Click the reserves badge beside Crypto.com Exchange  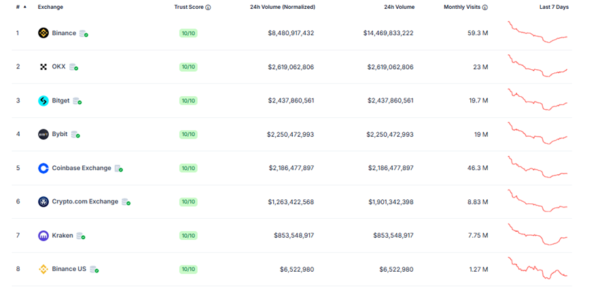[x=126, y=202]
